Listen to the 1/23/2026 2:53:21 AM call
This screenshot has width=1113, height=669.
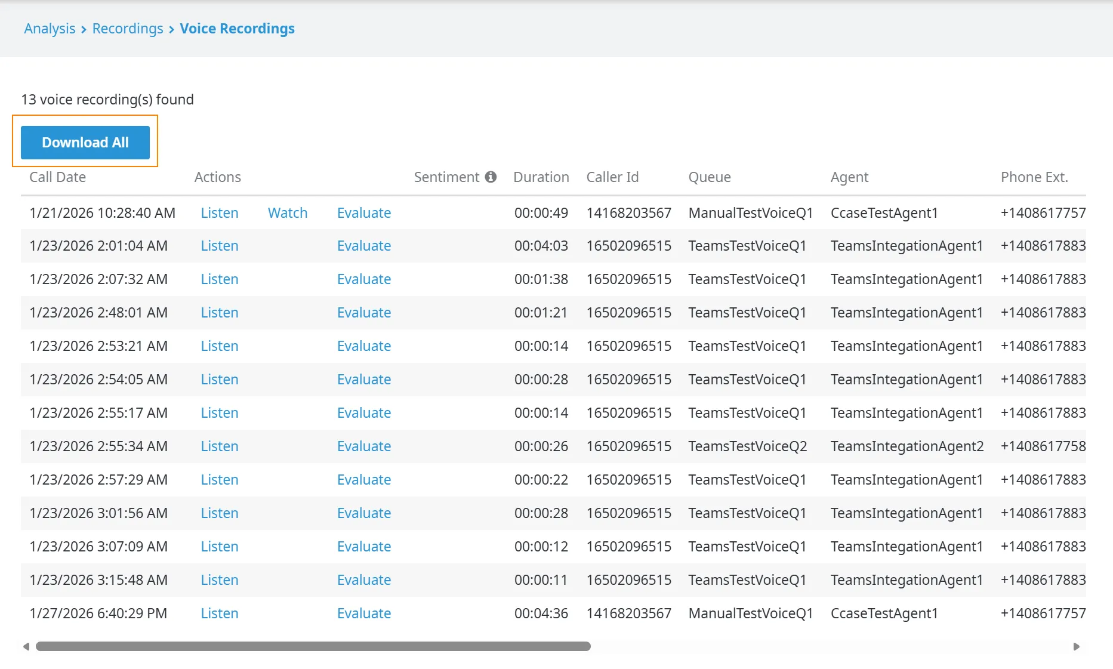tap(220, 346)
